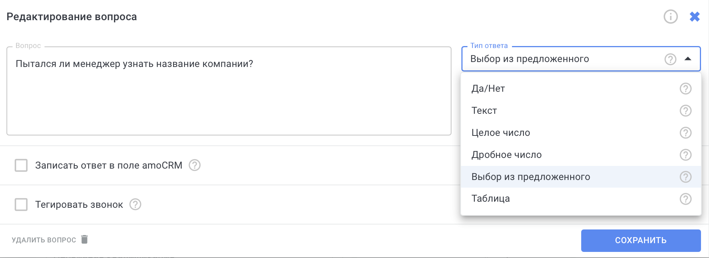Toggle the Тегировать звонок checkbox

(21, 204)
